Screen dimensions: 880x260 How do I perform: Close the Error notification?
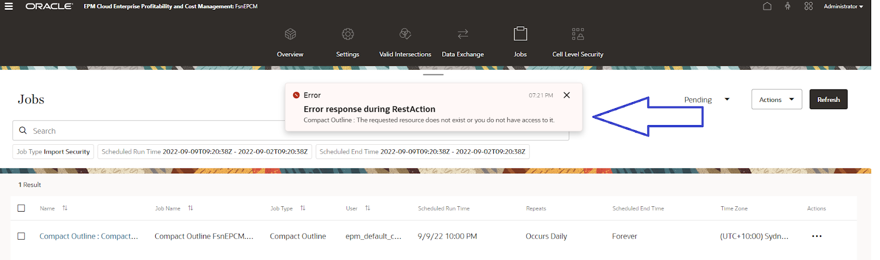(566, 95)
